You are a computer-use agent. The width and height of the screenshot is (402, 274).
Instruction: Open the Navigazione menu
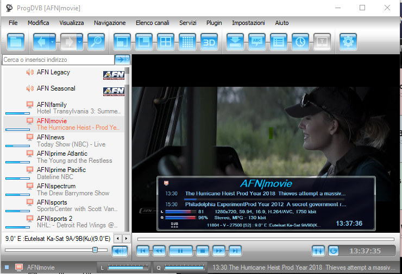click(110, 23)
